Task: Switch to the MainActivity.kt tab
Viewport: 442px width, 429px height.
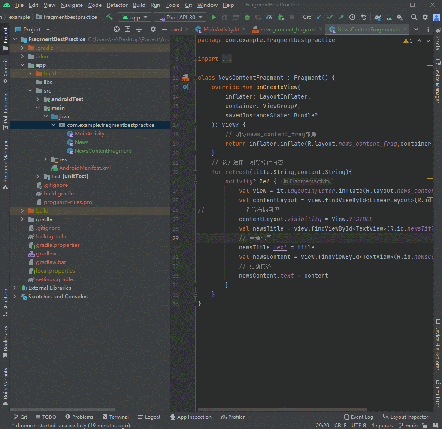Action: tap(221, 30)
